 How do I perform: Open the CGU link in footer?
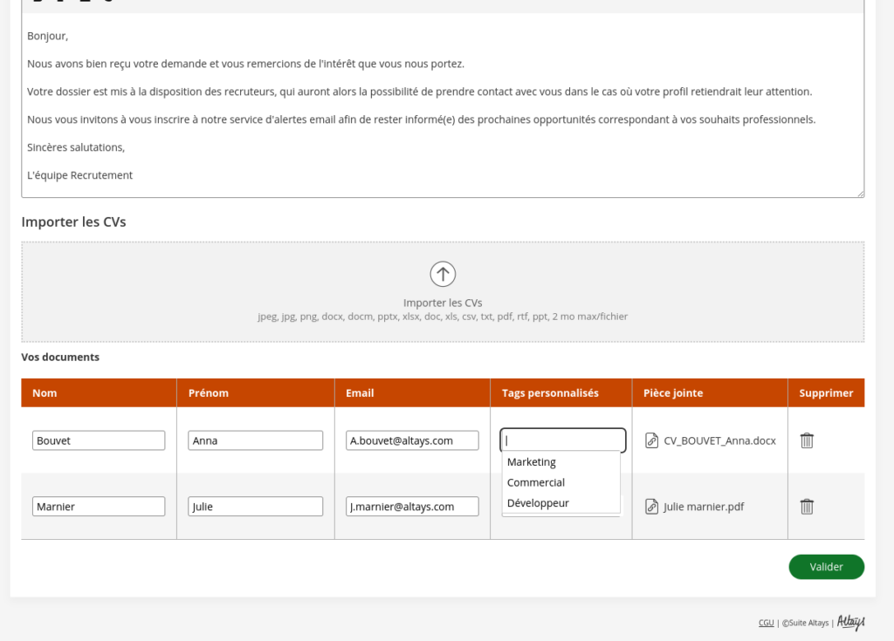(x=766, y=623)
